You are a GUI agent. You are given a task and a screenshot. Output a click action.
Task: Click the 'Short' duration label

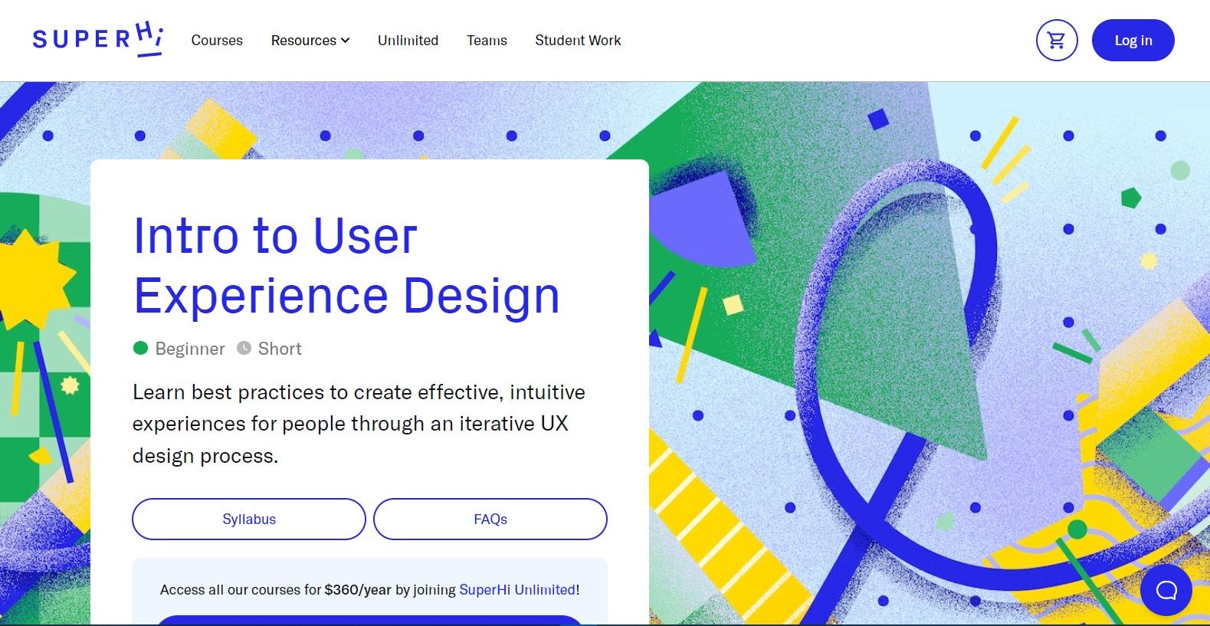[x=280, y=349]
